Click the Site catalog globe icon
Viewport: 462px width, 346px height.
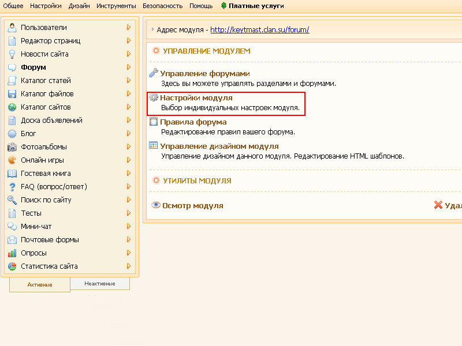[x=12, y=107]
